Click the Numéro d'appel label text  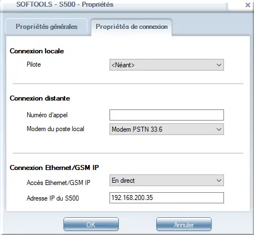pyautogui.click(x=47, y=115)
